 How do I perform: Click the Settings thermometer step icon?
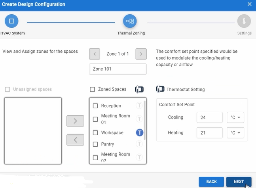(244, 21)
